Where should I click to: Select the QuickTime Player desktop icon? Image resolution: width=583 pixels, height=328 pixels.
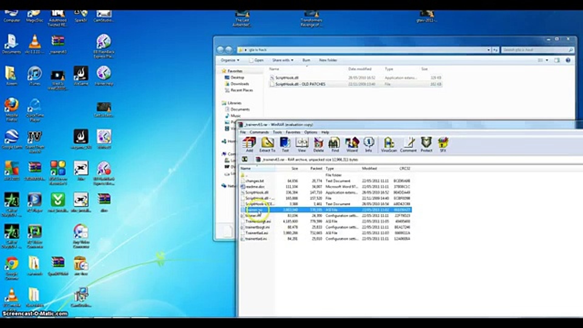point(35,110)
